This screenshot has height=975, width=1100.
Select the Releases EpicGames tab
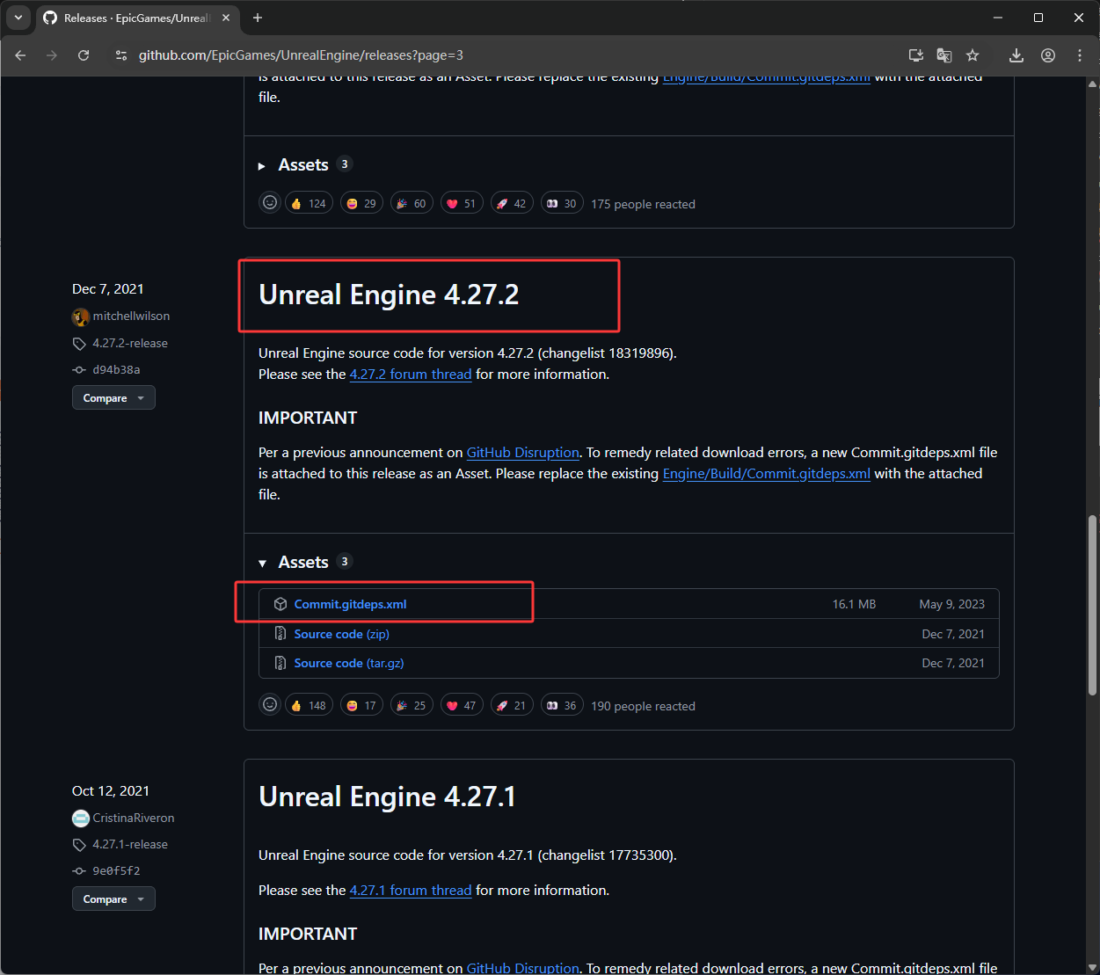[x=137, y=18]
